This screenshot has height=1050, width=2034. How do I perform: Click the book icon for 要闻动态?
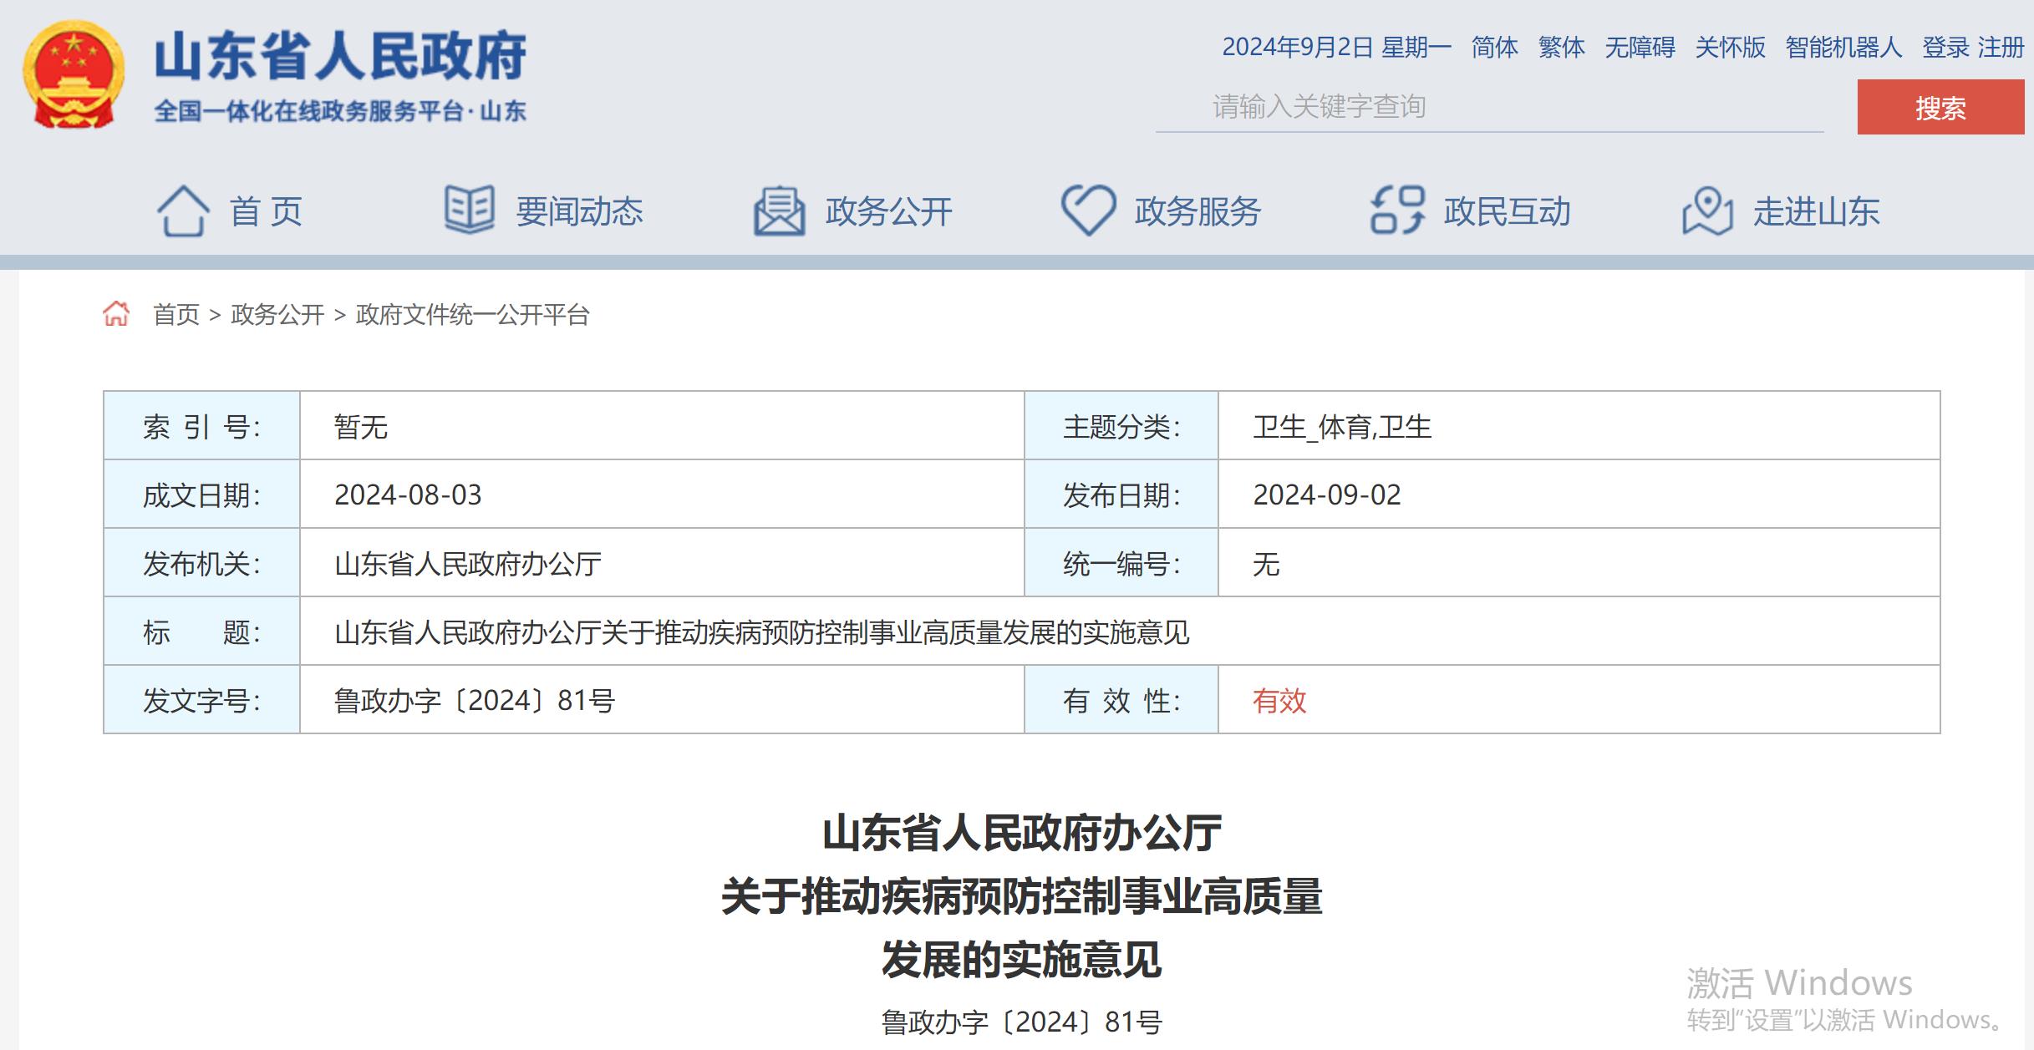pyautogui.click(x=469, y=209)
